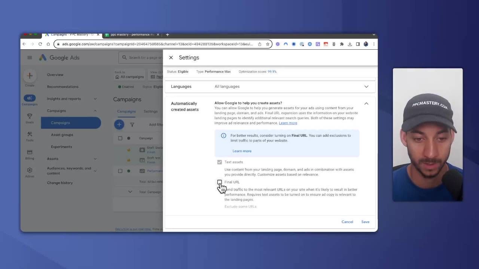The image size is (479, 269).
Task: Bookmark page with star icon
Action: coord(268,44)
